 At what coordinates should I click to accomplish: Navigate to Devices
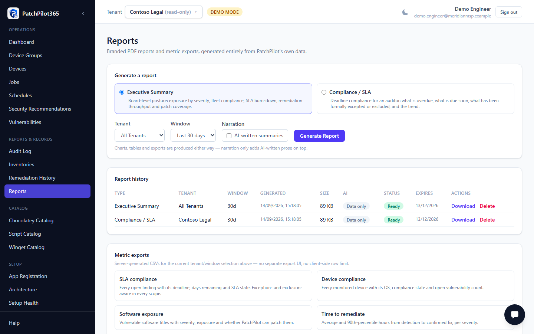47,69
